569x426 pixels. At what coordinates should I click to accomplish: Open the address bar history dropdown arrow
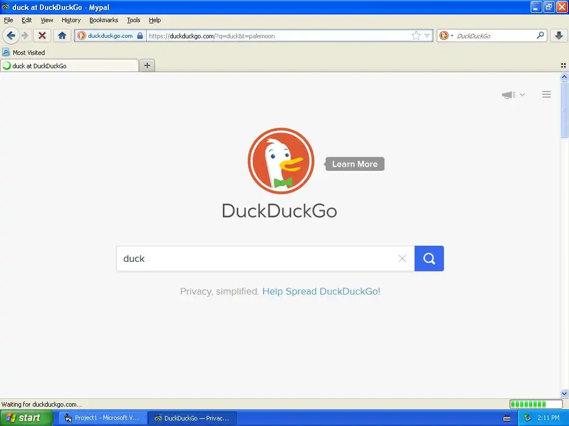pos(427,35)
